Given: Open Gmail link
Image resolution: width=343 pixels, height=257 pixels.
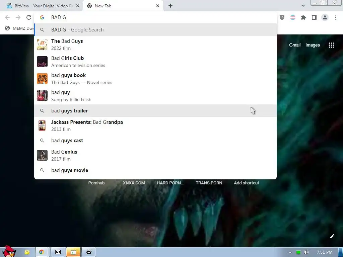Looking at the screenshot, I should pyautogui.click(x=295, y=45).
